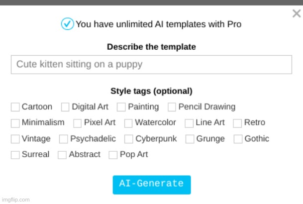Enable the Pixel Art checkbox
Screen dimensions: 303x204
coord(77,123)
